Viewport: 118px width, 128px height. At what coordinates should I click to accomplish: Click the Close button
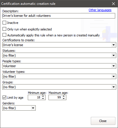(103, 121)
